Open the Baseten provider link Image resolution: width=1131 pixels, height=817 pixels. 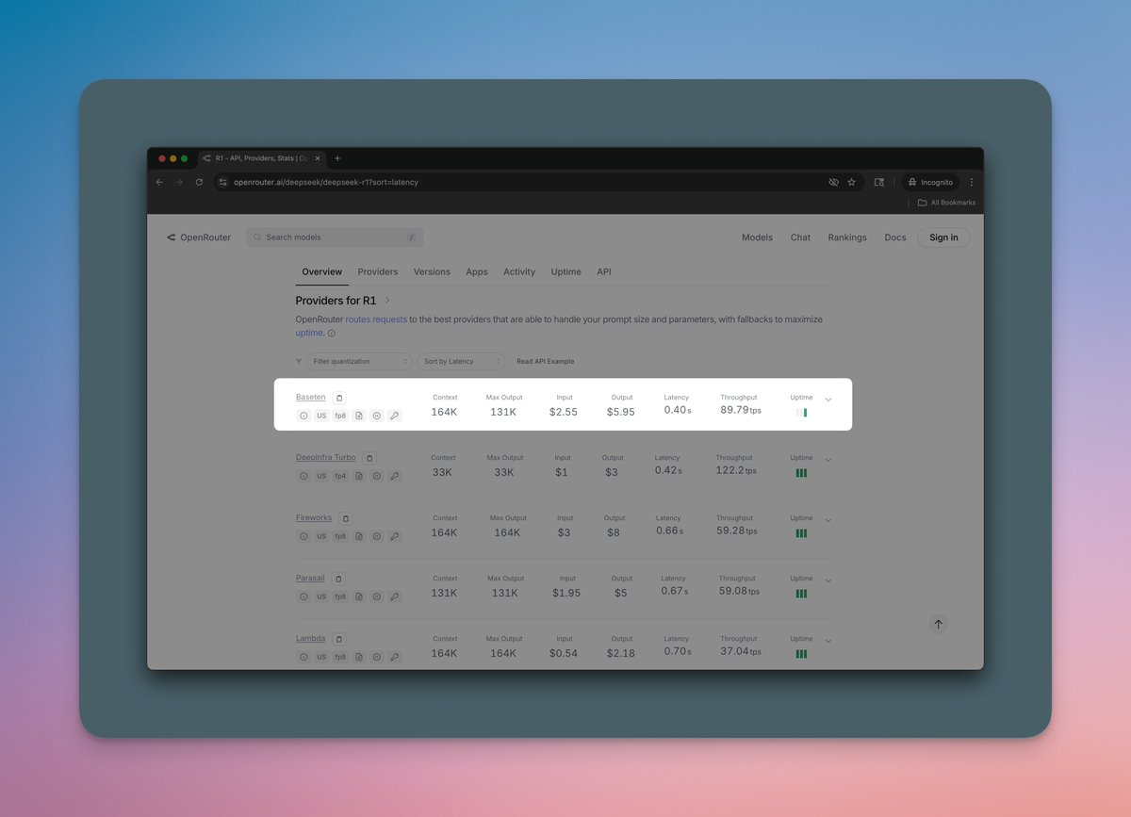(x=310, y=397)
